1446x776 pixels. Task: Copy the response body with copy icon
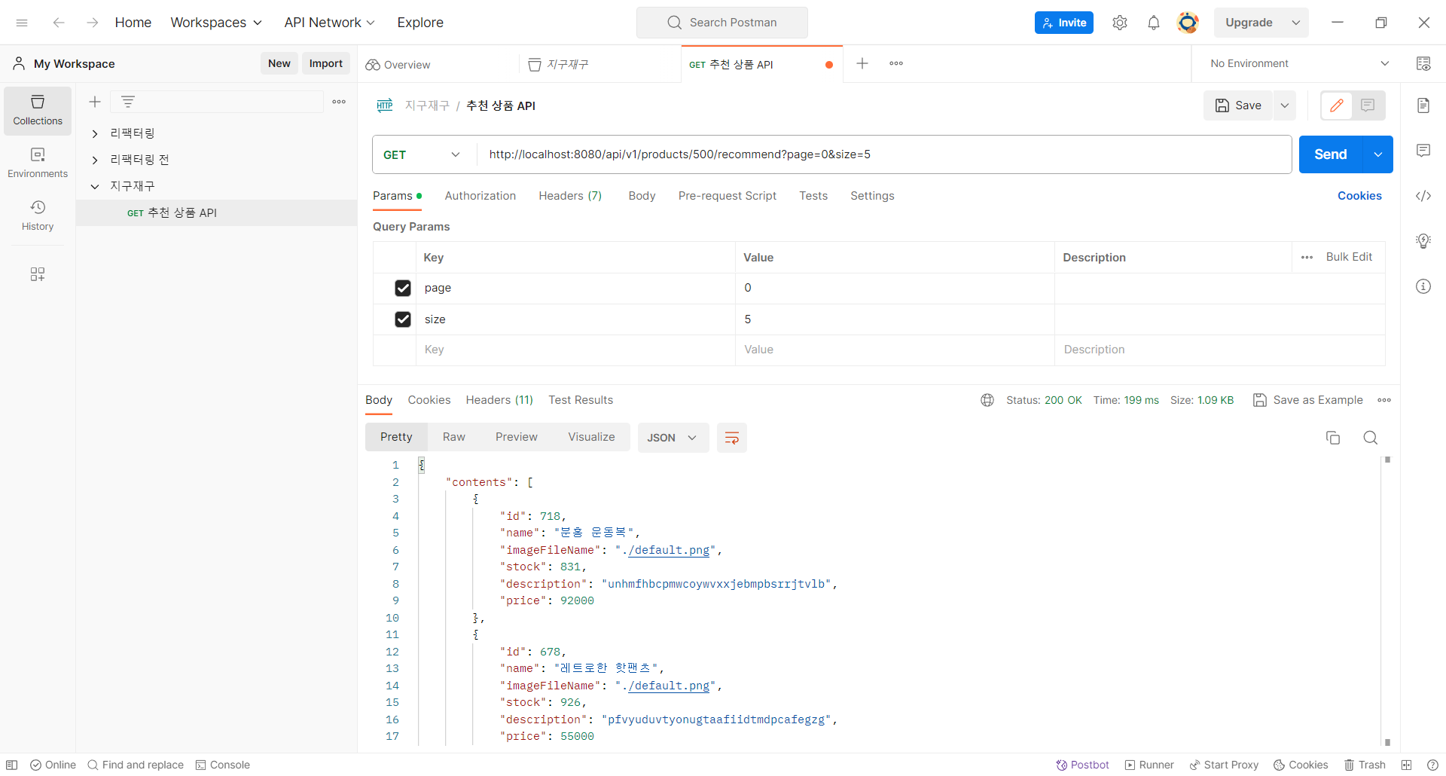1332,438
